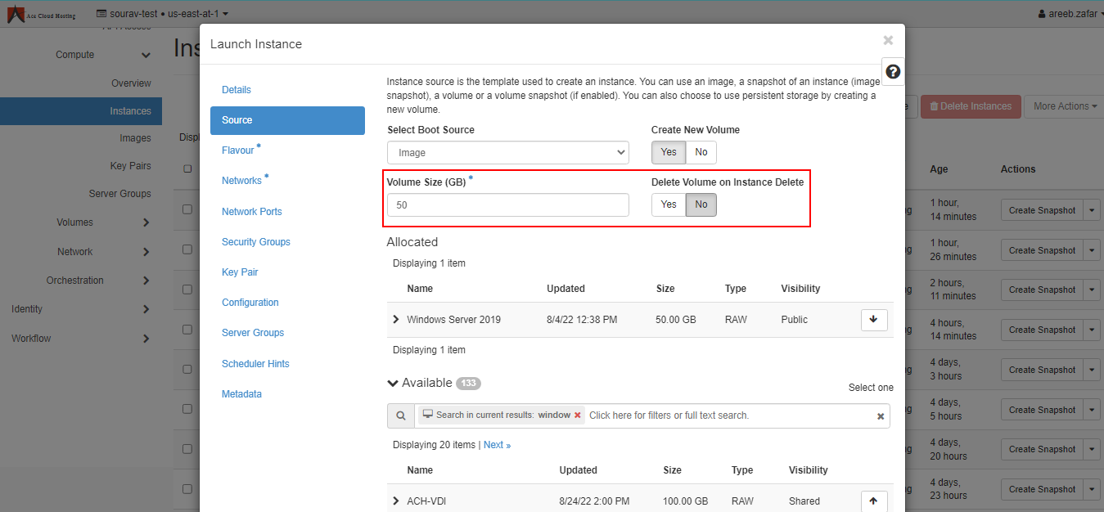Click the search magnifier icon

400,415
